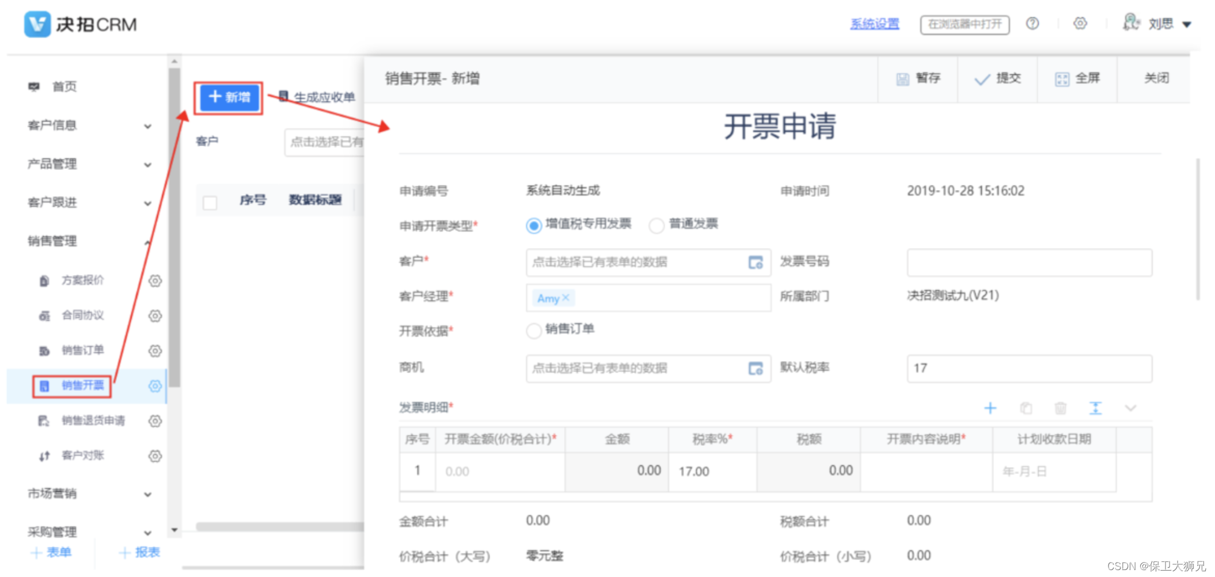Click the list horizontal scrollbar

coord(280,527)
